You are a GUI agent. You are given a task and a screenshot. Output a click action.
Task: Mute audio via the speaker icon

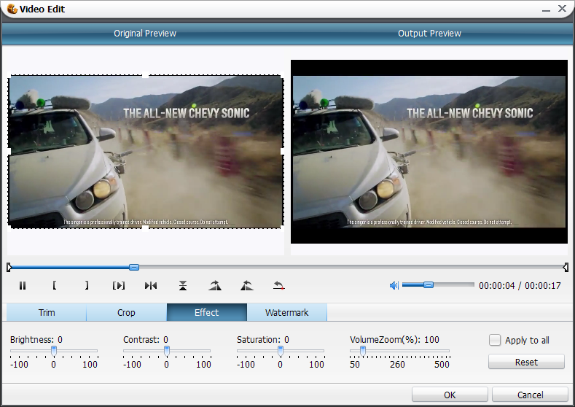[x=394, y=285]
